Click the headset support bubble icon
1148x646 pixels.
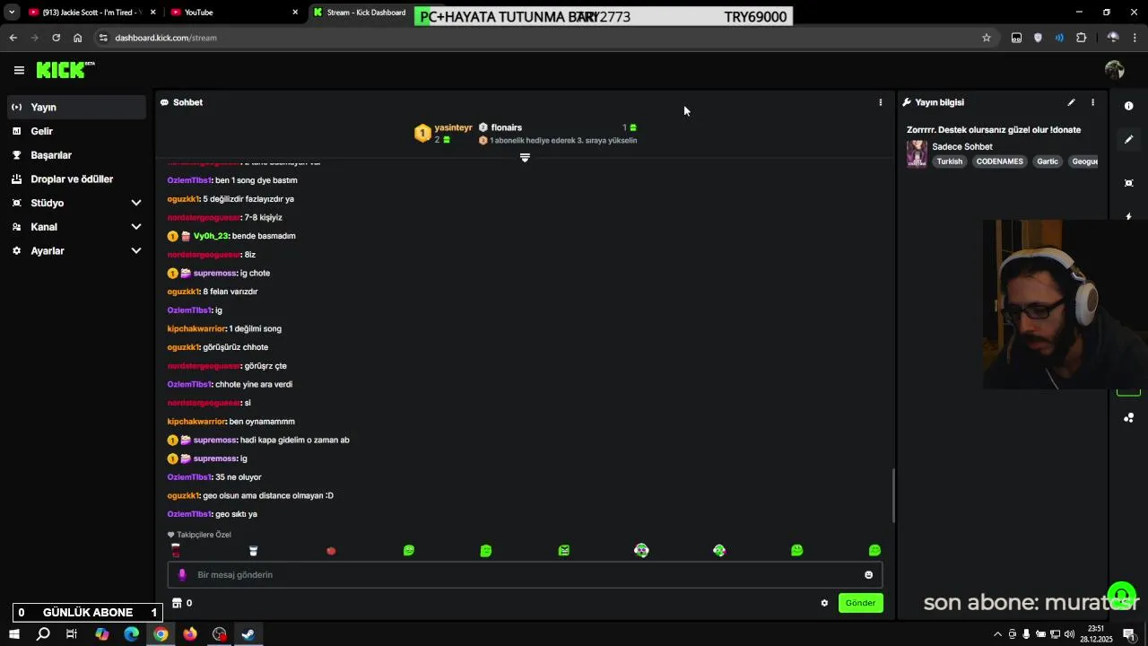click(1121, 595)
